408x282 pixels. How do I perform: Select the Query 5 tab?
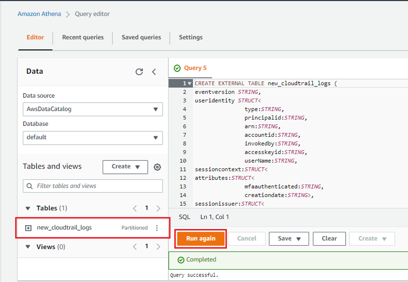click(x=190, y=68)
